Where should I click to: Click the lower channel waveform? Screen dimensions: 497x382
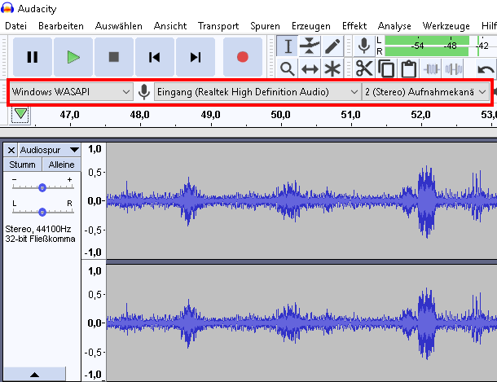(x=301, y=323)
